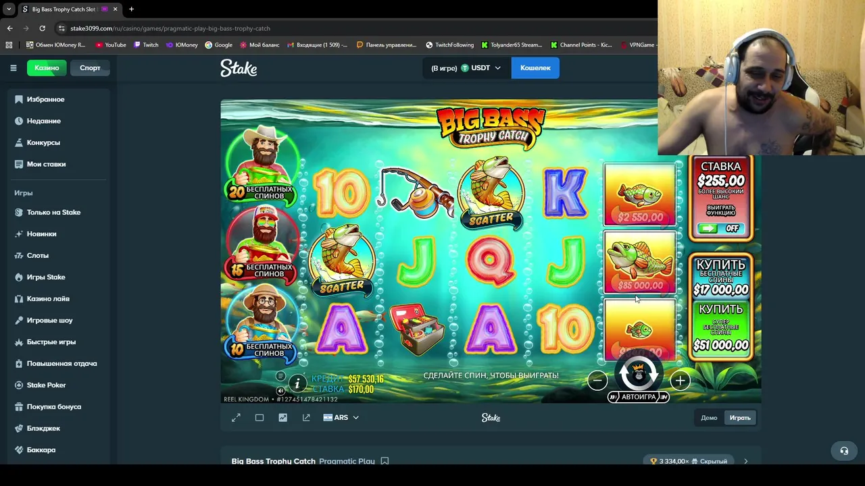Image resolution: width=865 pixels, height=486 pixels.
Task: Switch to Играть mode
Action: pos(740,418)
